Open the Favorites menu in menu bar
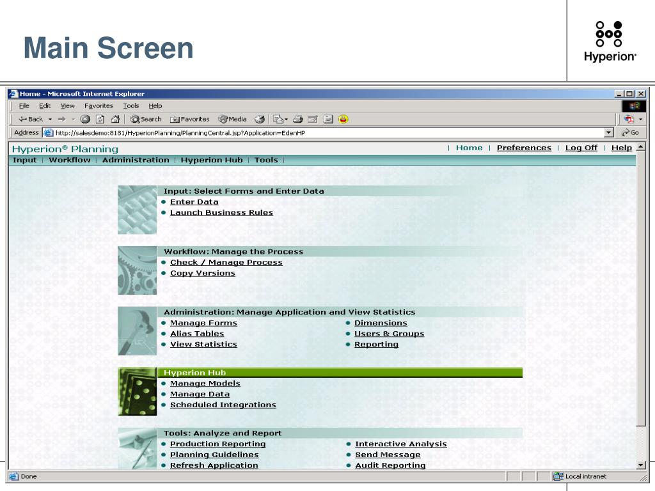Image resolution: width=655 pixels, height=491 pixels. click(x=99, y=106)
